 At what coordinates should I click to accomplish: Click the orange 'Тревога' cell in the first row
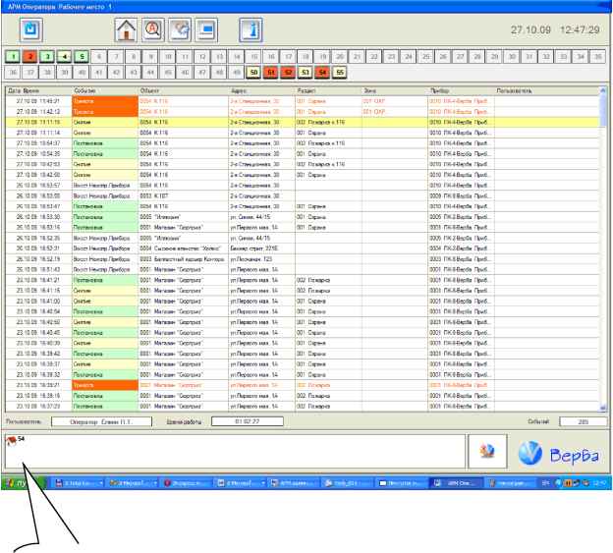(105, 101)
